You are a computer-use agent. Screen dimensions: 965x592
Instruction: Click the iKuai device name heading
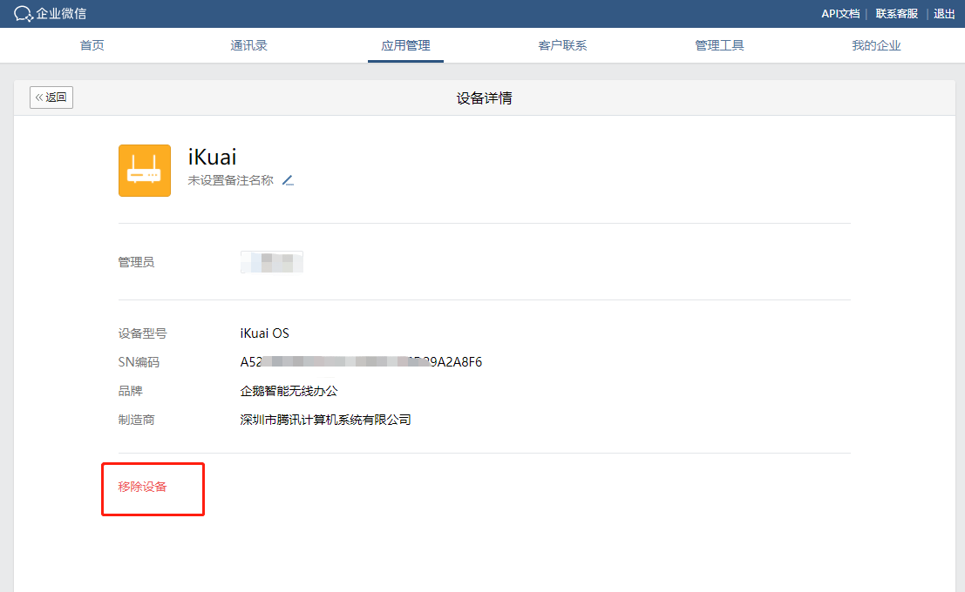point(213,157)
